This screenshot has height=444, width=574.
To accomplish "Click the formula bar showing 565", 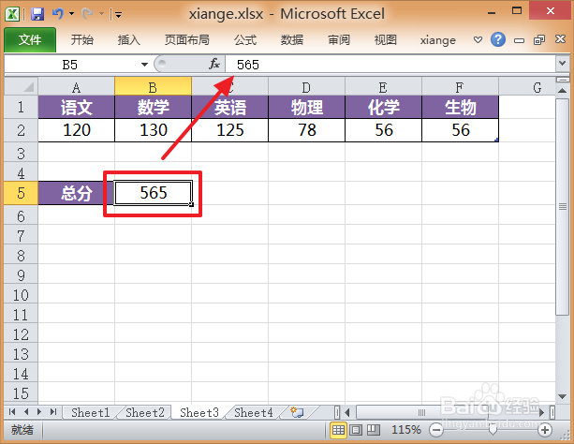I will [390, 65].
